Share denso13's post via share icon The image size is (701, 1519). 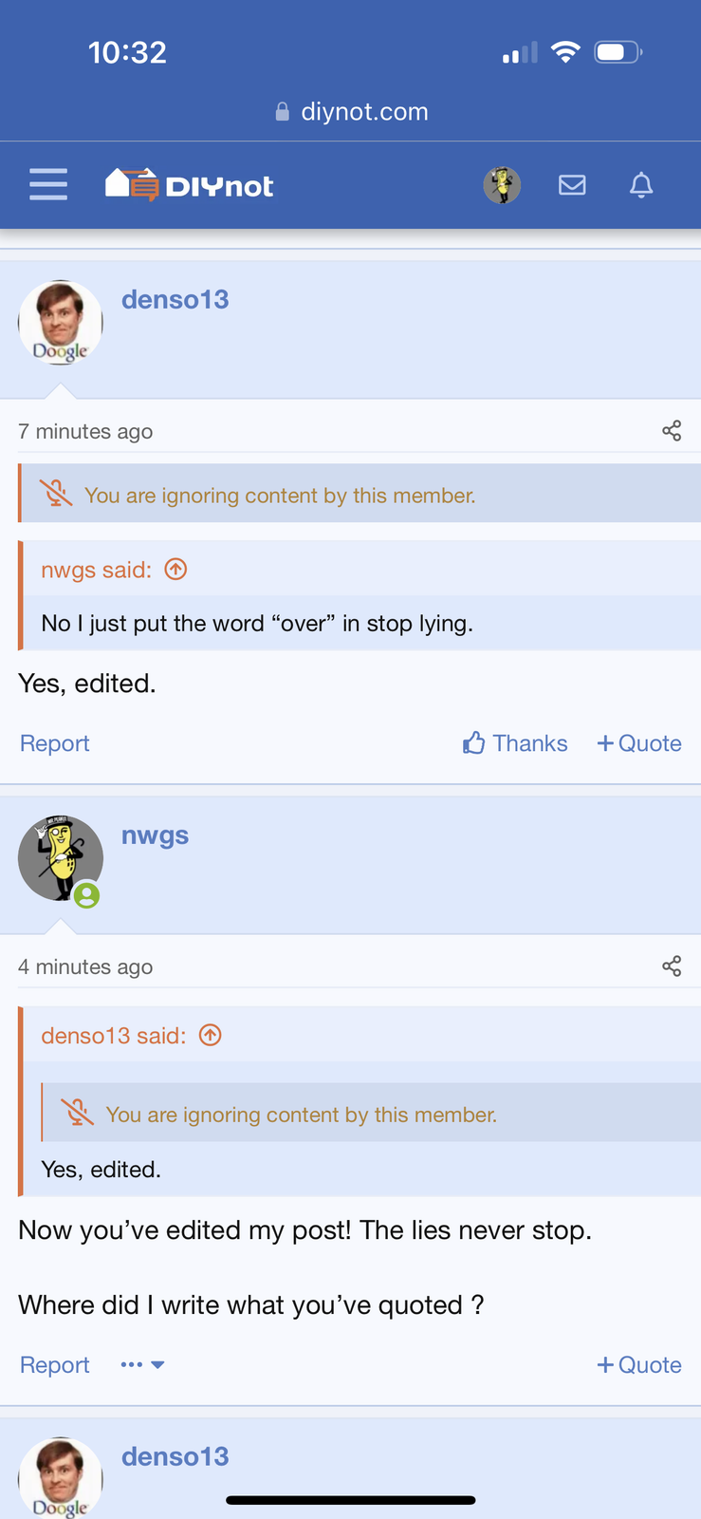[673, 430]
